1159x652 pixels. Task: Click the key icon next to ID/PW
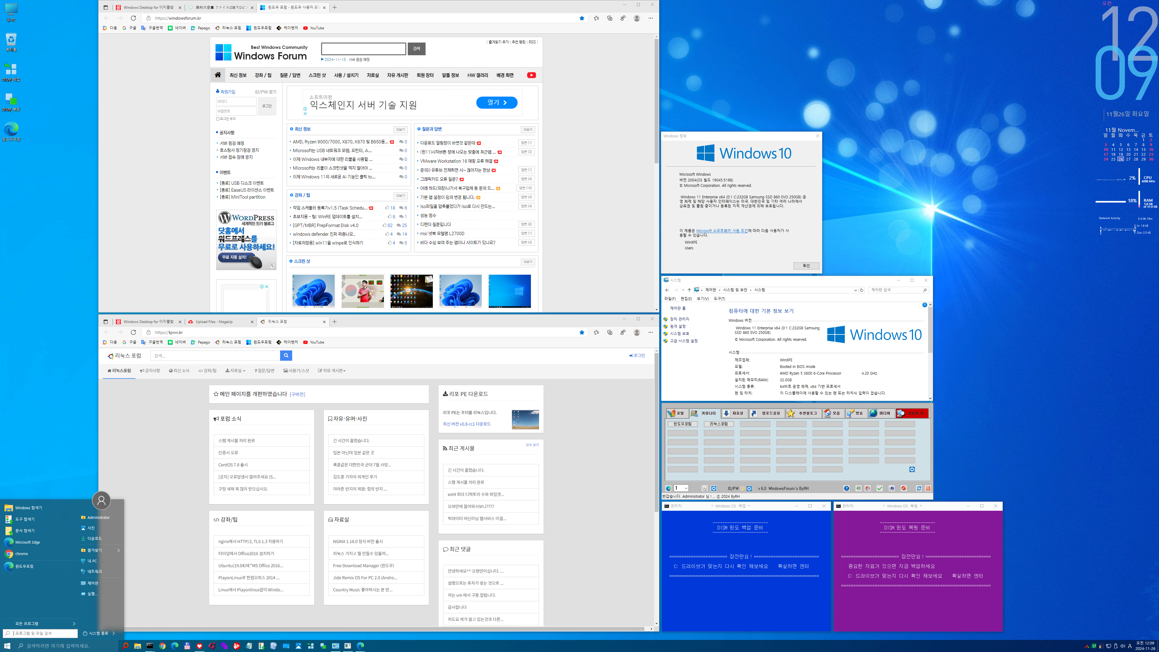(x=743, y=488)
